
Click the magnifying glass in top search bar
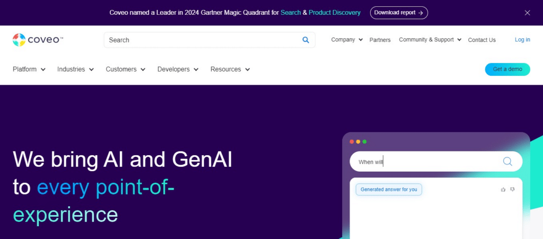pos(305,40)
